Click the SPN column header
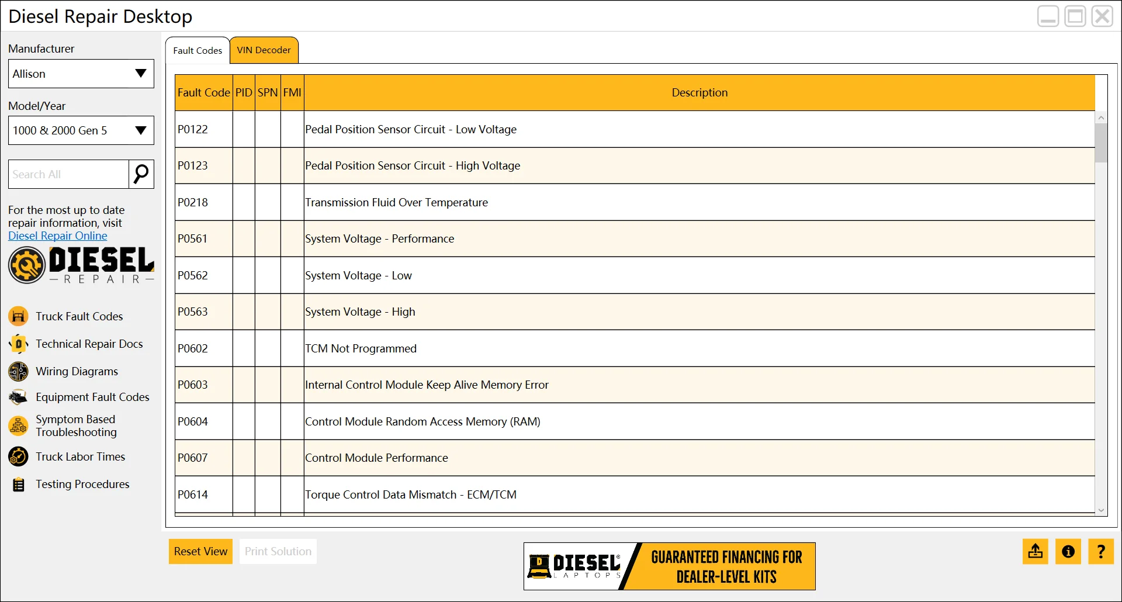The width and height of the screenshot is (1122, 602). tap(268, 92)
